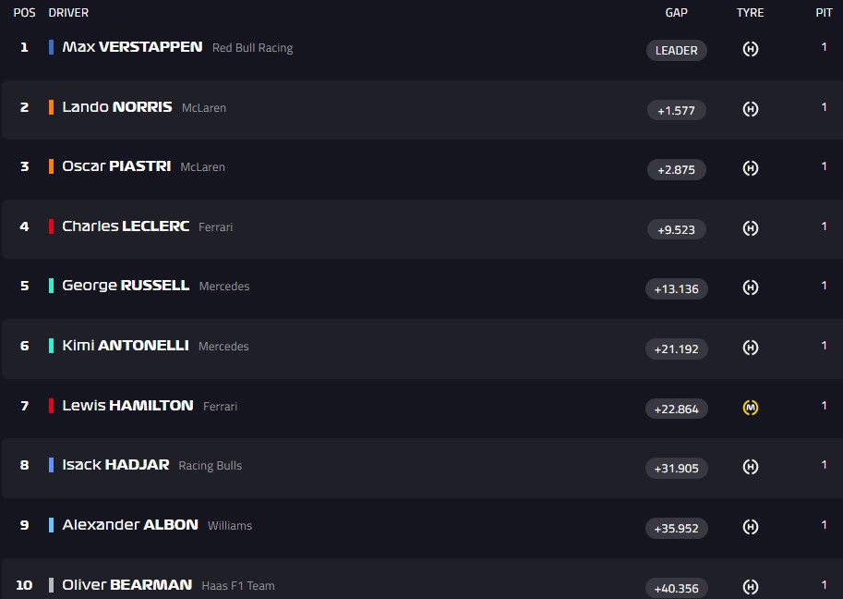
Task: Open Max Verstappen driver name
Action: 132,46
